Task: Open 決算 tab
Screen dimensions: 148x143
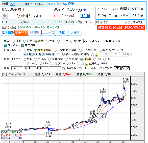Action: tap(62, 33)
